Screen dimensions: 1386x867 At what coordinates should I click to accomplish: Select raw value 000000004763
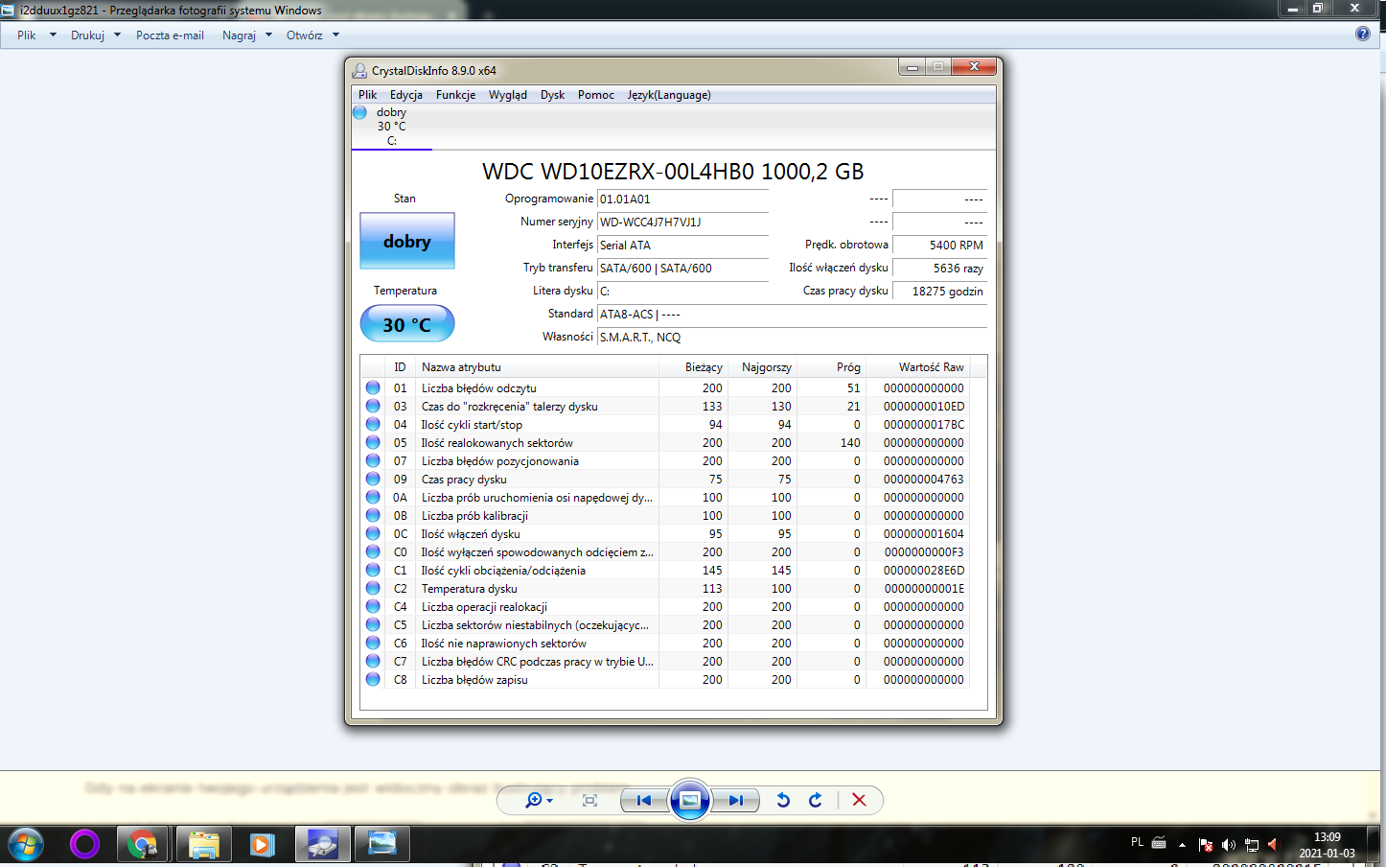point(924,479)
